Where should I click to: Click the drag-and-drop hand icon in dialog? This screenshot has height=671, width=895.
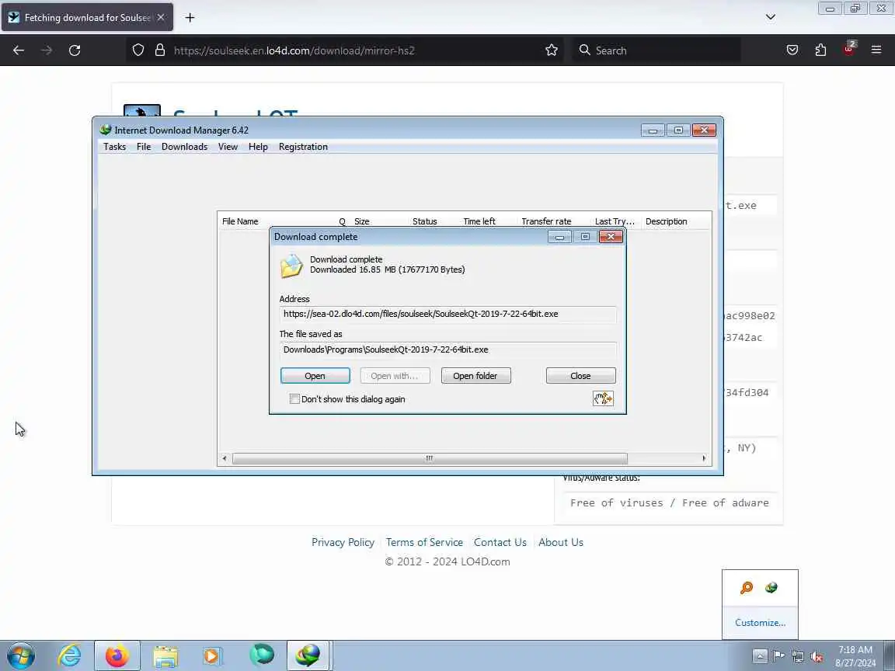(603, 398)
